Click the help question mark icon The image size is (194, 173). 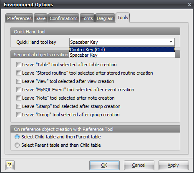click(10, 165)
